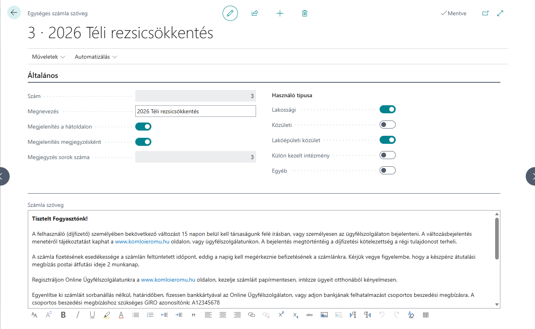Viewport: 535px width, 329px height.
Task: Open the first www.komloieromu.hu link
Action: tap(142, 242)
